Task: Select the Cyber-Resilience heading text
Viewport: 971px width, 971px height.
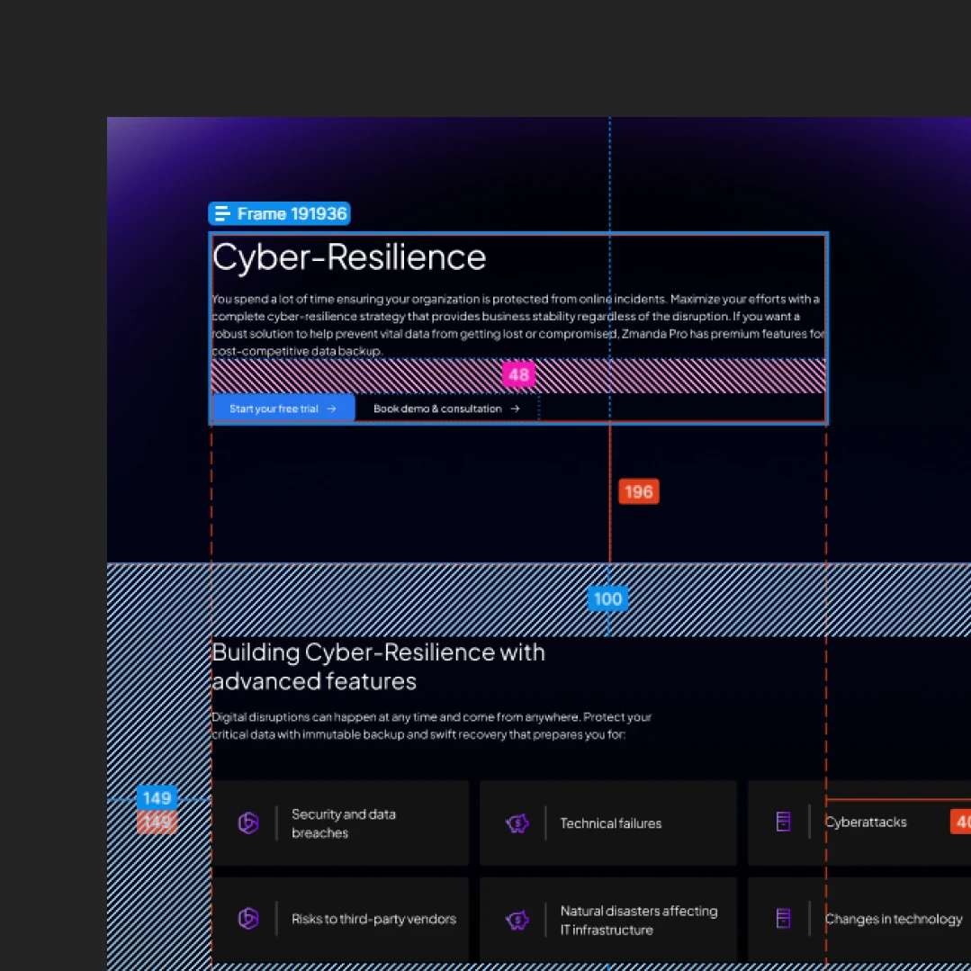Action: [349, 257]
